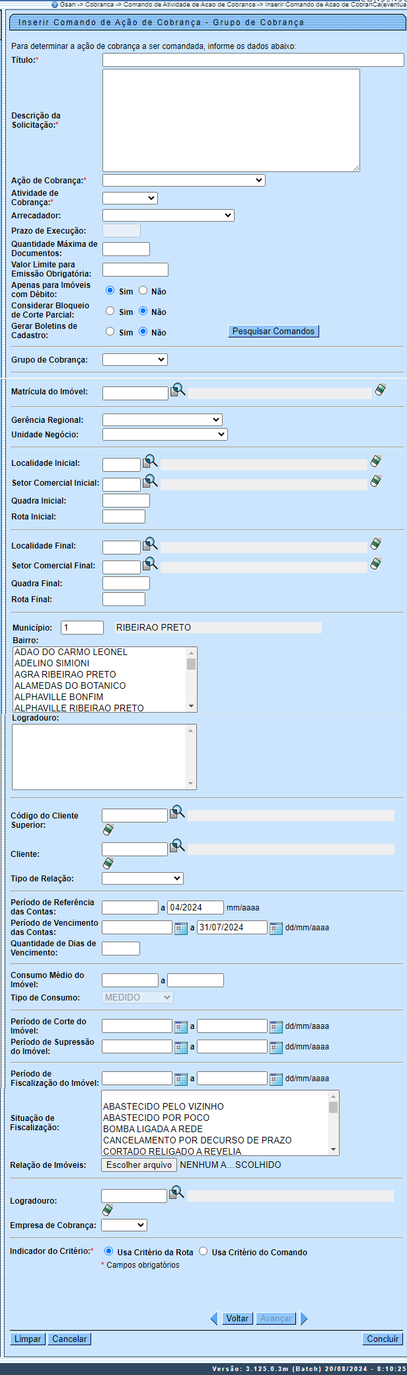Expand Gerência Regional dropdown
Screen dimensions: 407x1375
163,420
